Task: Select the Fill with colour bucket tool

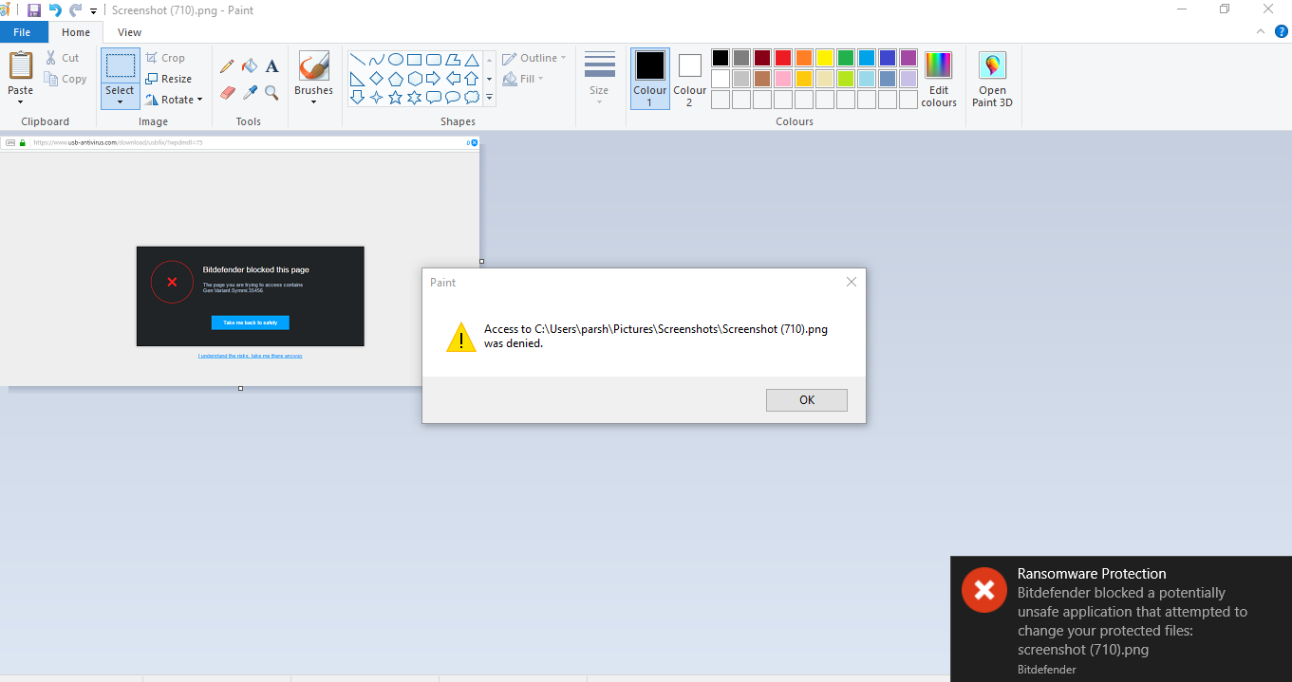Action: pos(250,66)
